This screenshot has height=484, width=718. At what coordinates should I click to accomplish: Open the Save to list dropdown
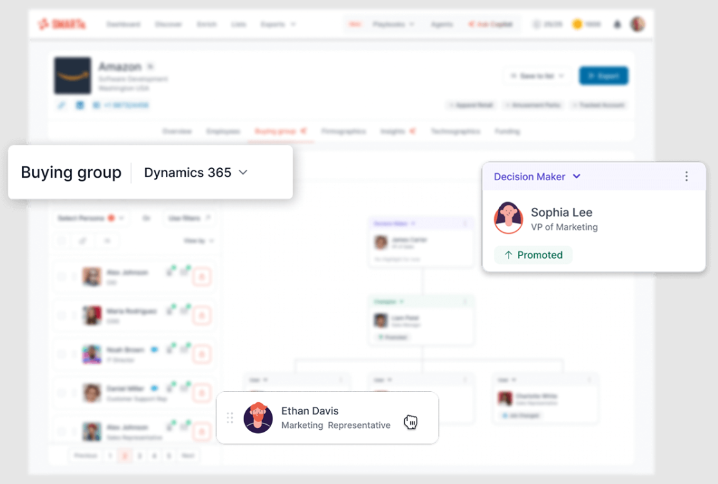[537, 76]
